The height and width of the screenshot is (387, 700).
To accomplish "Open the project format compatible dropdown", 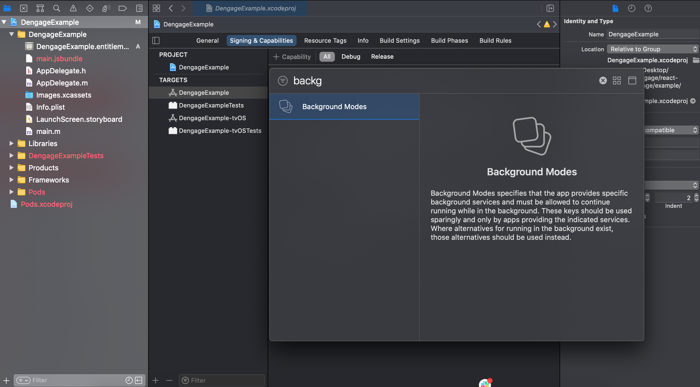I will (x=671, y=130).
